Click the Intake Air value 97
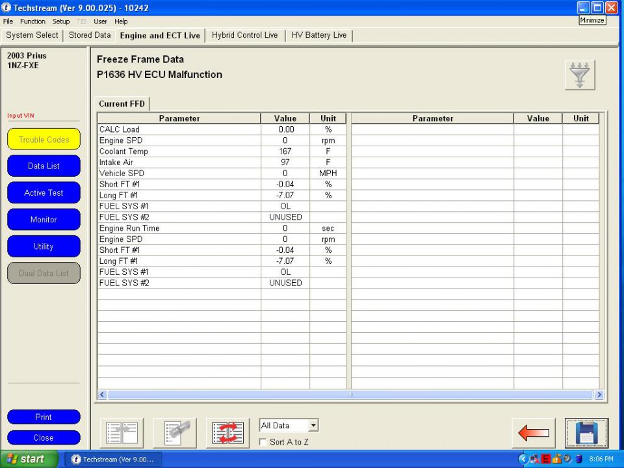The image size is (624, 468). click(285, 162)
